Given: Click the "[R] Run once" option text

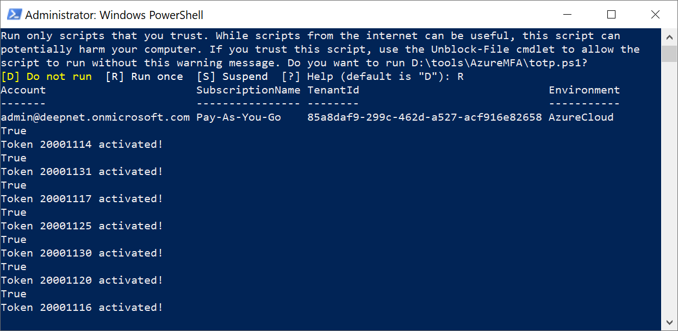Looking at the screenshot, I should pos(144,77).
